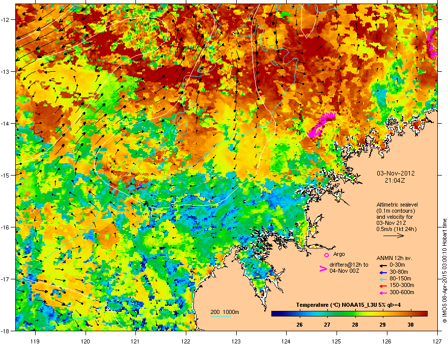Click the small magenta marker near 121E 15.2S

point(140,185)
